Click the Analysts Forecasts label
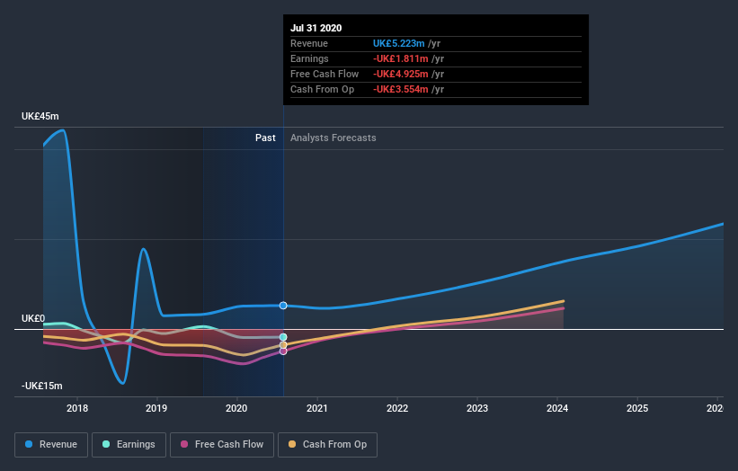The height and width of the screenshot is (471, 738). 333,138
